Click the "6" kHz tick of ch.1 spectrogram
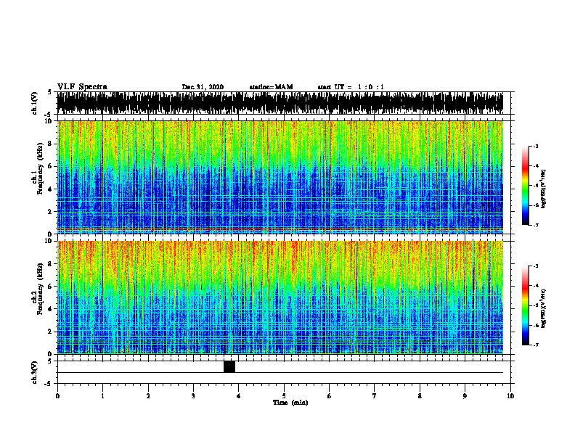The width and height of the screenshot is (575, 444). click(51, 167)
